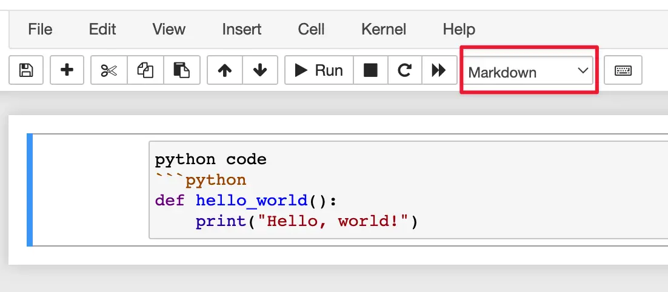The height and width of the screenshot is (292, 668).
Task: Insert a new cell below with plus icon
Action: coord(67,70)
